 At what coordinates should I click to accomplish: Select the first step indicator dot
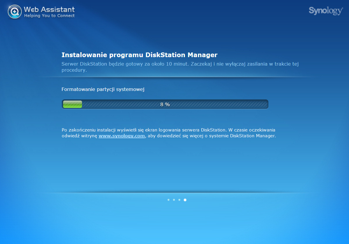(168, 200)
